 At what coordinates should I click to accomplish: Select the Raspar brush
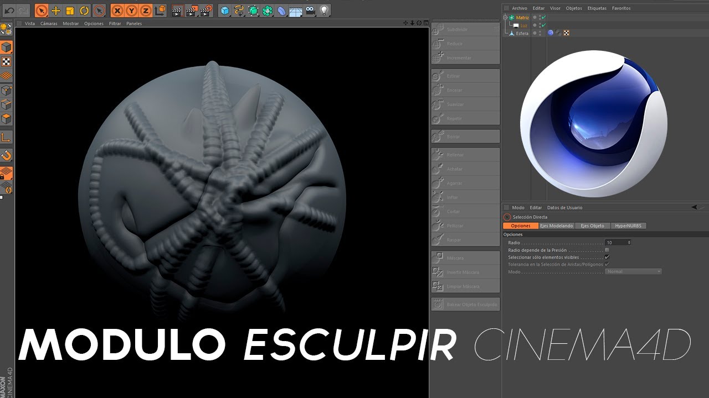466,240
